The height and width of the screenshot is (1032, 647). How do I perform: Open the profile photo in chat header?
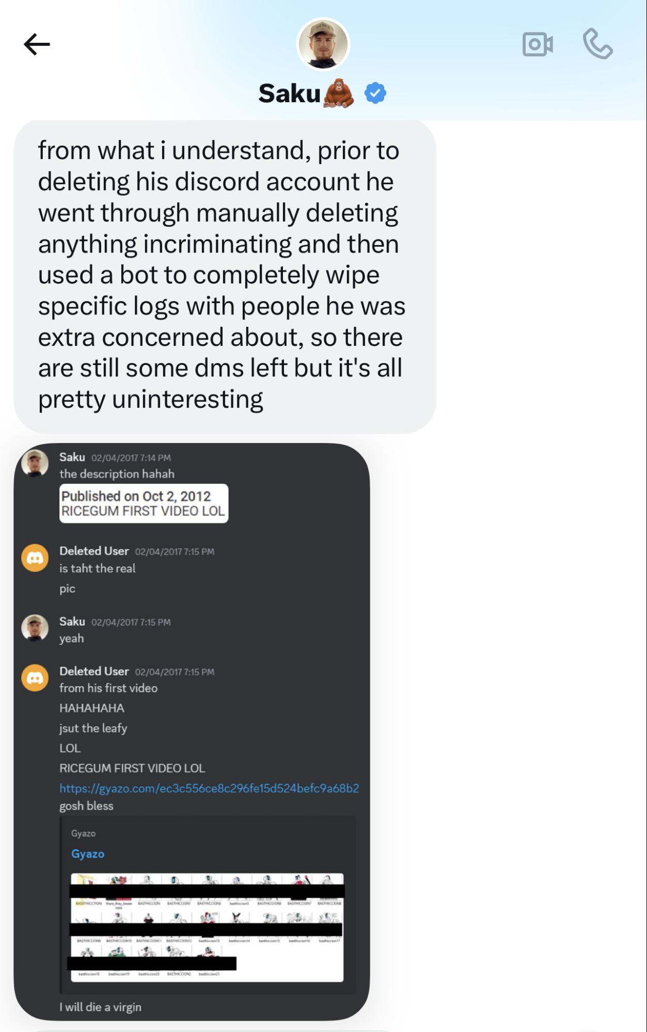point(323,44)
